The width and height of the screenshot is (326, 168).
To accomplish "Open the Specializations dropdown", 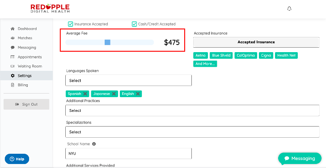I will (x=192, y=132).
